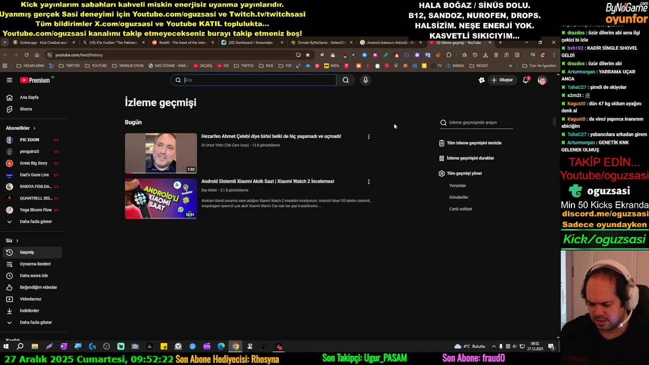Click the Oluştur create button

coord(501,80)
